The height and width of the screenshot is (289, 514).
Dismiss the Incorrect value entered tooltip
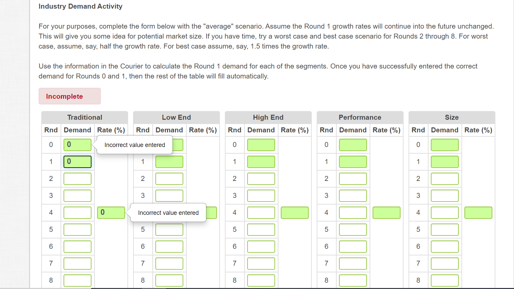134,145
